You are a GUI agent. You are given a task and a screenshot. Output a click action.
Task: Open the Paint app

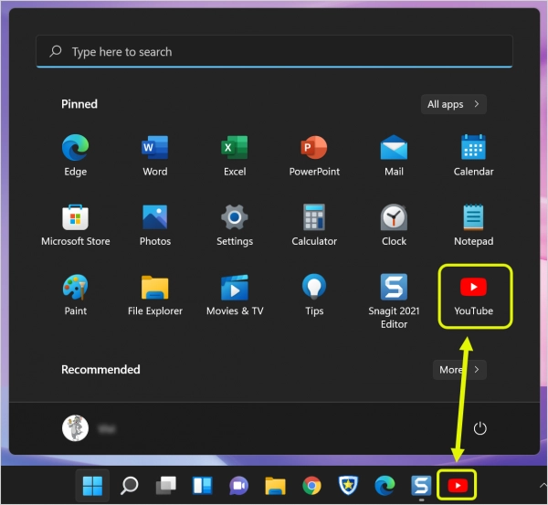point(76,295)
